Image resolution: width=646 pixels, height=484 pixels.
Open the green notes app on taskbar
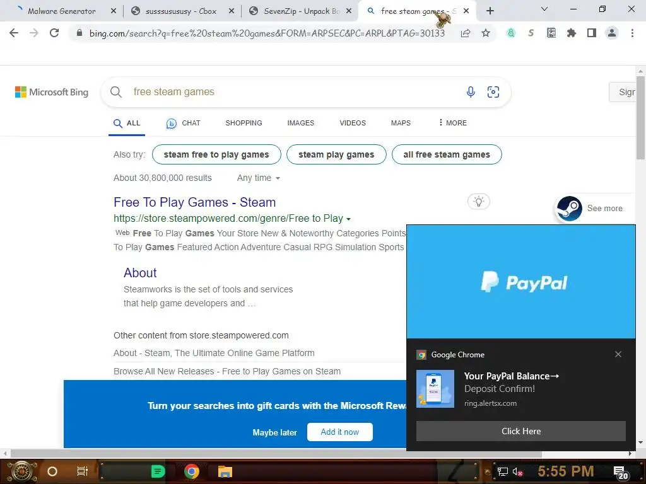158,471
